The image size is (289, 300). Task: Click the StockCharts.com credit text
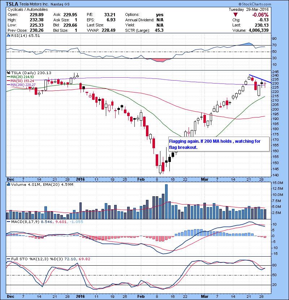coord(255,4)
